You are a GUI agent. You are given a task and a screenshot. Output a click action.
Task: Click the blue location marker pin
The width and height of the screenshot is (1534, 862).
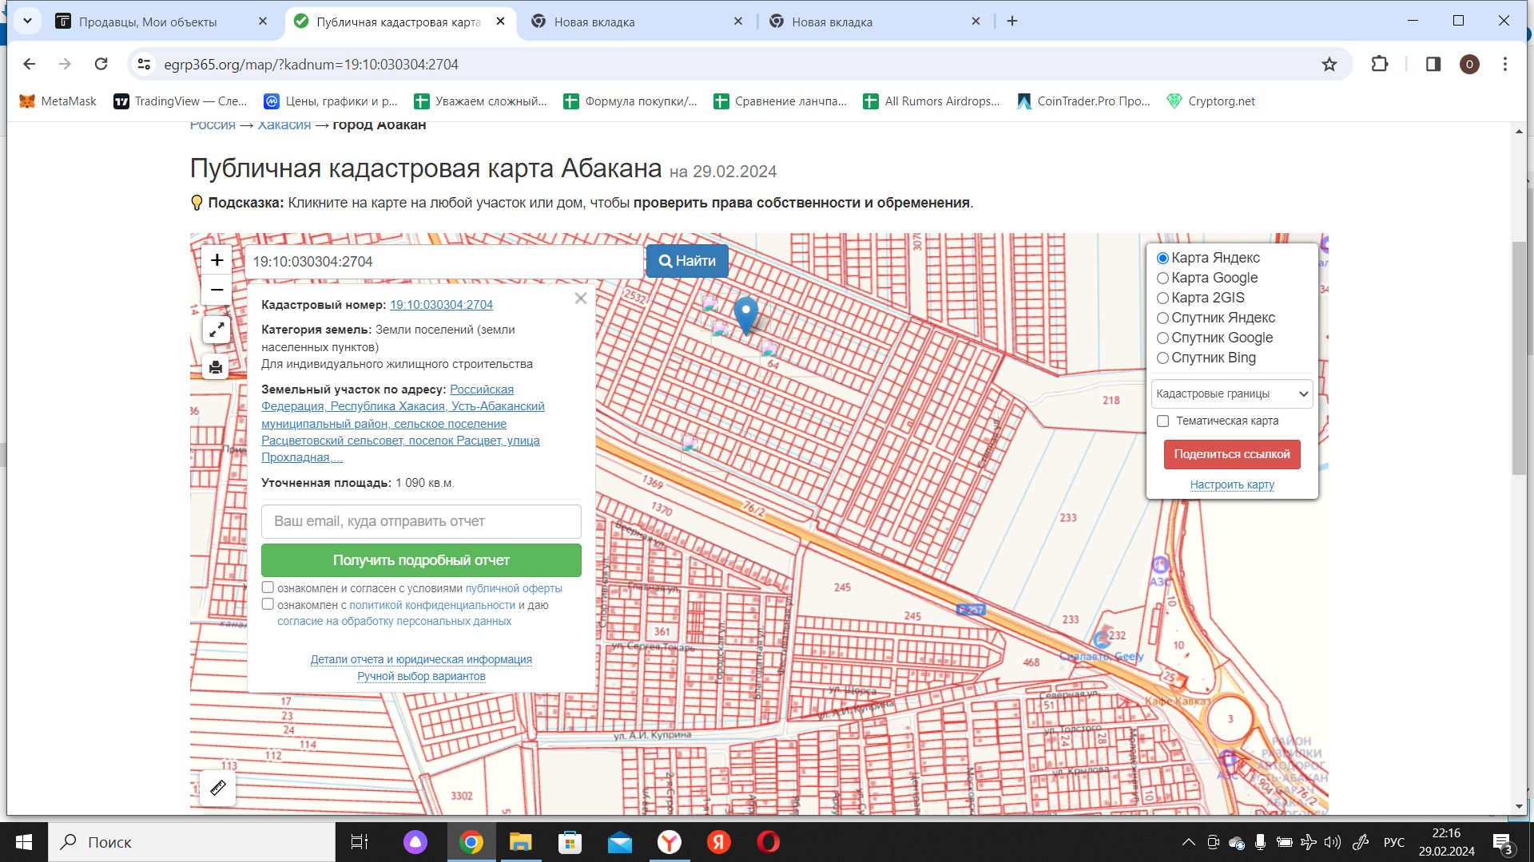pos(745,313)
